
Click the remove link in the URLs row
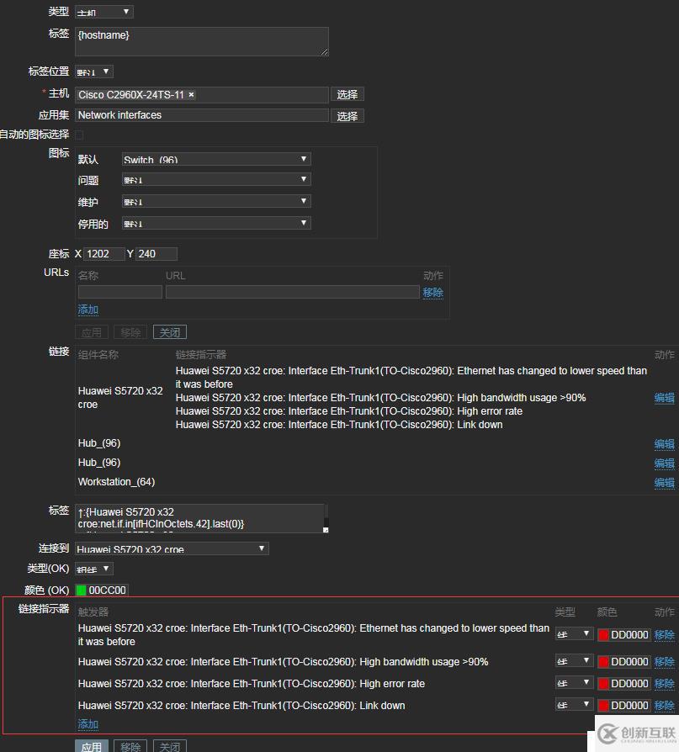[432, 293]
